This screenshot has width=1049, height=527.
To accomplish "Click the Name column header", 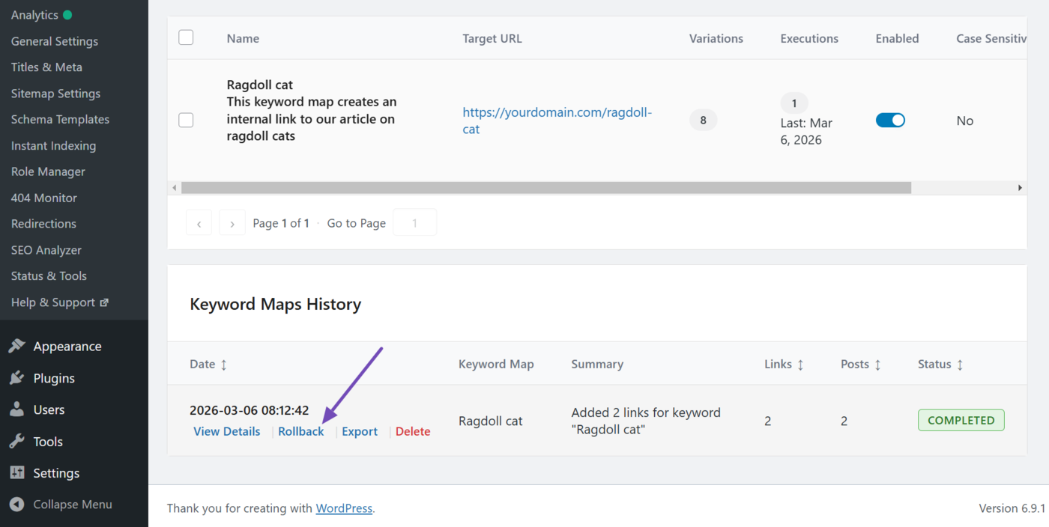I will (243, 38).
